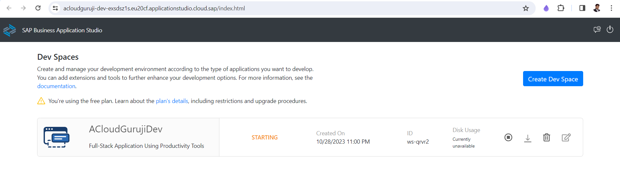620x174 pixels.
Task: Toggle the browser side panel
Action: 582,8
